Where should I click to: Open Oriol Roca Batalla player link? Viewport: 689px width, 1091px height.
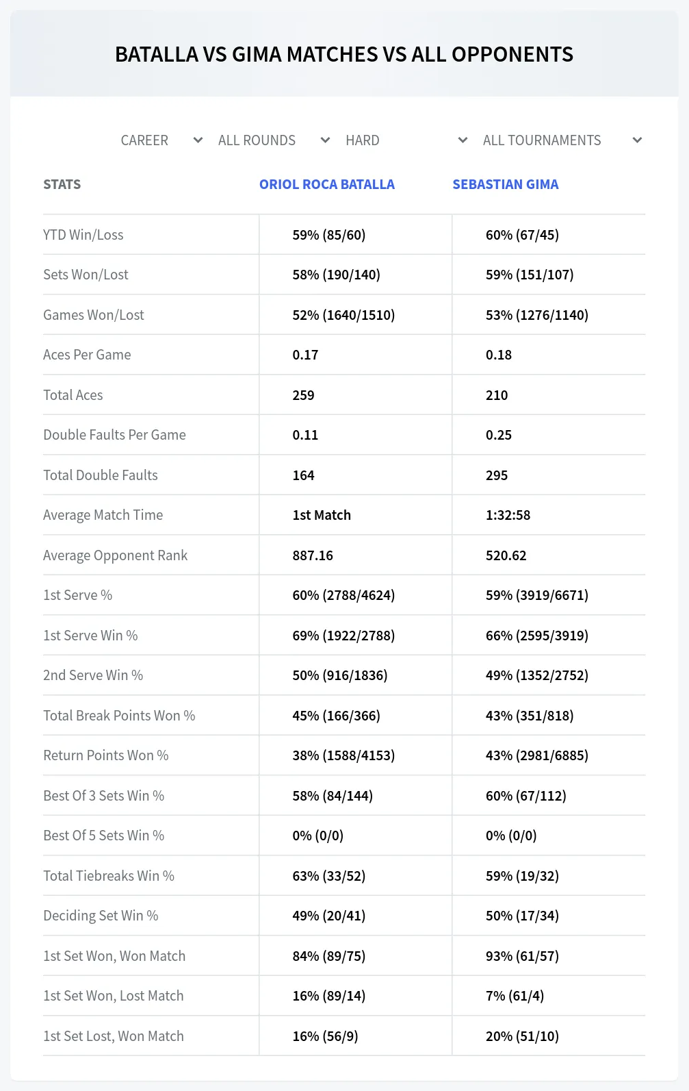pyautogui.click(x=327, y=184)
